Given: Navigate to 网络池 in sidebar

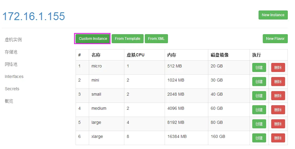Looking at the screenshot, I should 11,64.
